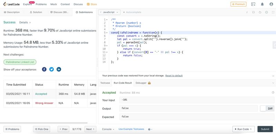Click the Your input field showing -101
The height and width of the screenshot is (134, 276).
[x=197, y=100]
